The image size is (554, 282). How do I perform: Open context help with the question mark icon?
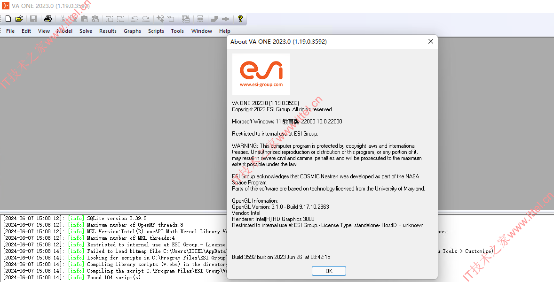coord(239,19)
